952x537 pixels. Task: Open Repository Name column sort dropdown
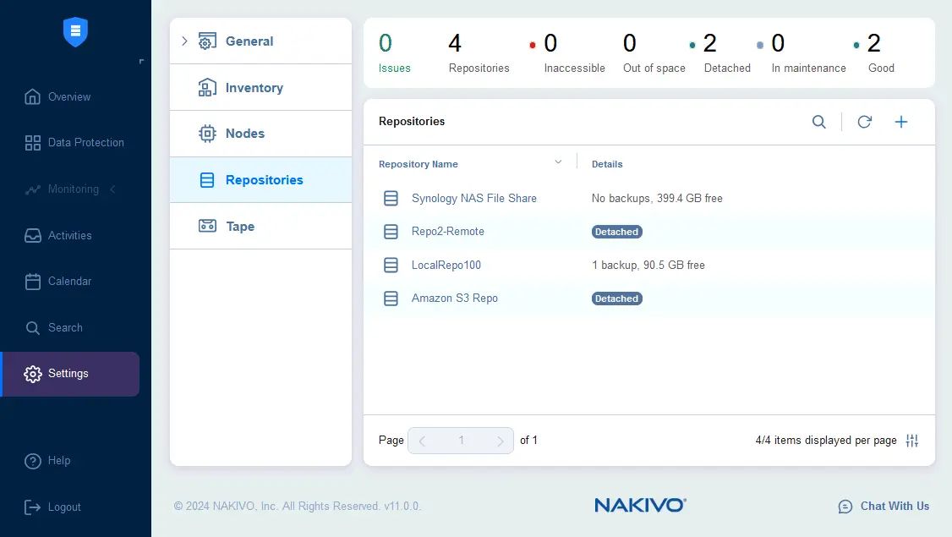click(x=558, y=162)
